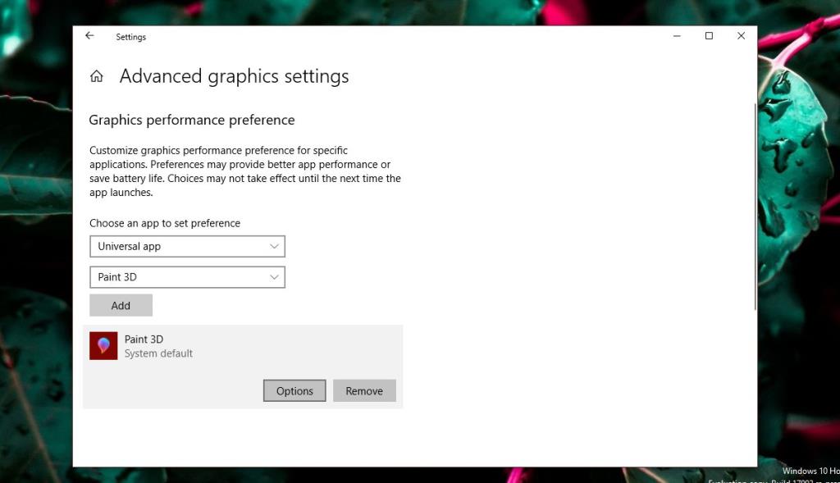840x483 pixels.
Task: Open Settings home via the home icon
Action: [96, 75]
